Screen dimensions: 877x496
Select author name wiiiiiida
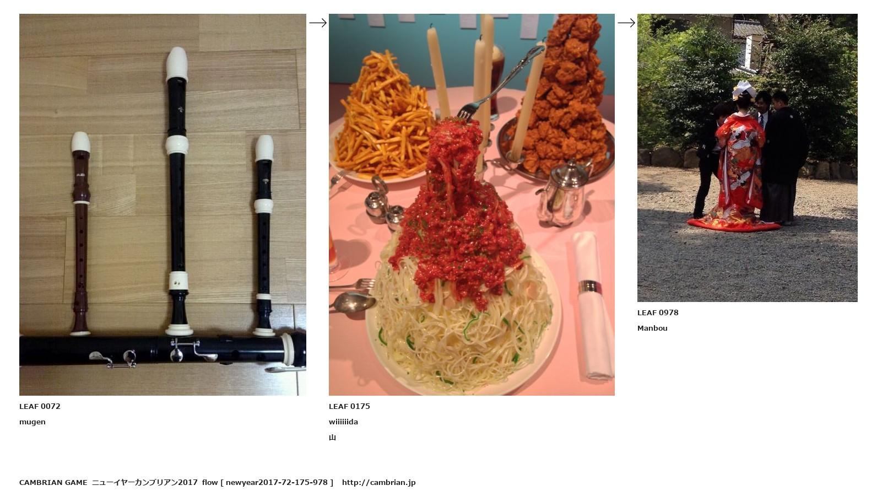pos(343,422)
